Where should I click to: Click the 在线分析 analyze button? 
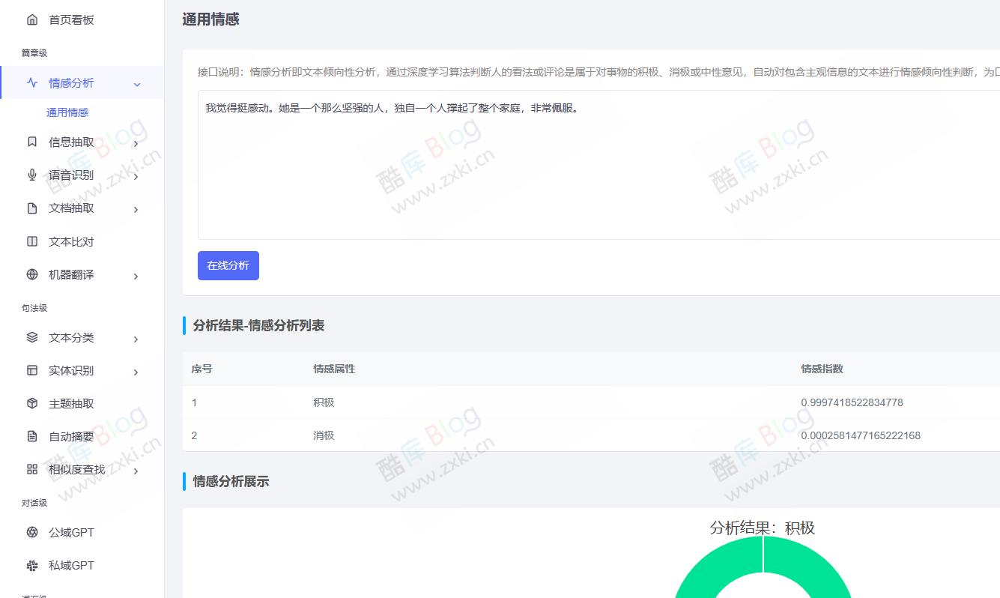[x=228, y=265]
